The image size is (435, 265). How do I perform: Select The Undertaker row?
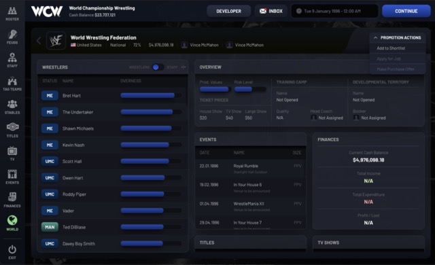tap(113, 112)
